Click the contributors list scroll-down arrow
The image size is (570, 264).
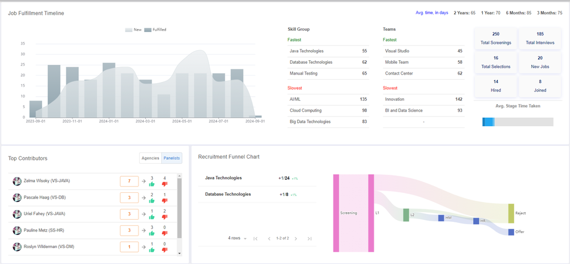(x=179, y=253)
